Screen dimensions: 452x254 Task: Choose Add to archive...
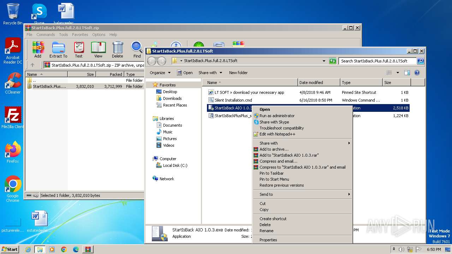(302, 149)
